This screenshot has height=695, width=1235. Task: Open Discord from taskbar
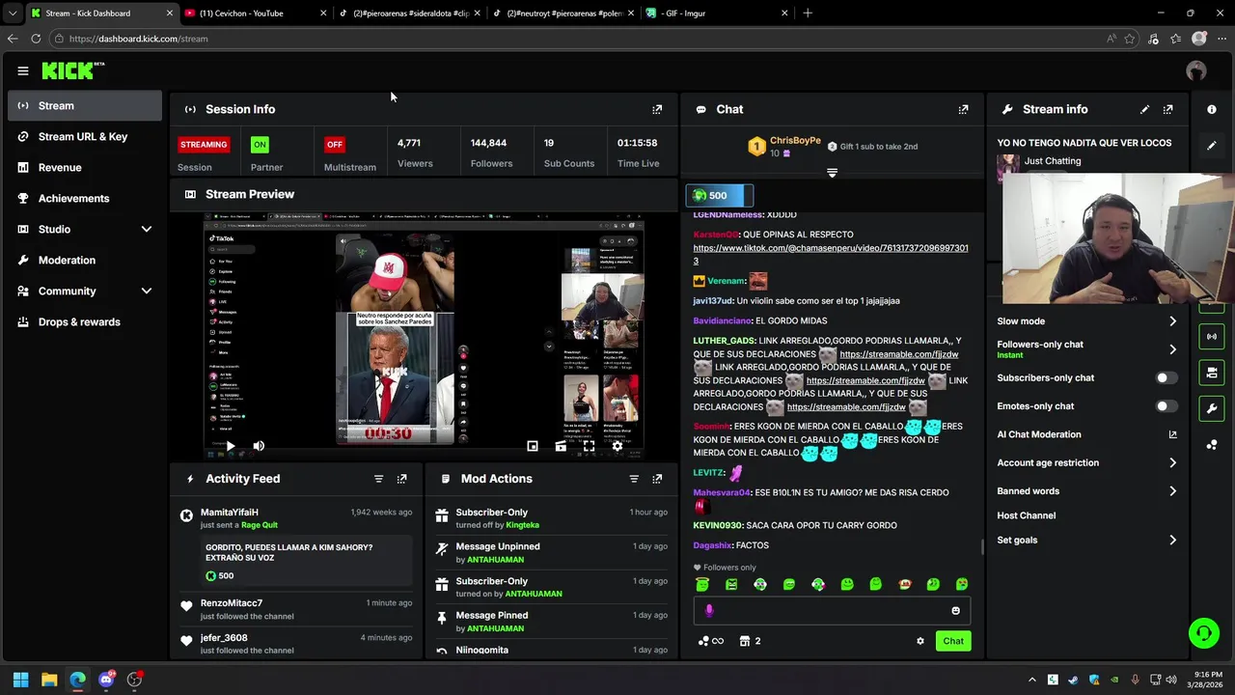(x=106, y=680)
